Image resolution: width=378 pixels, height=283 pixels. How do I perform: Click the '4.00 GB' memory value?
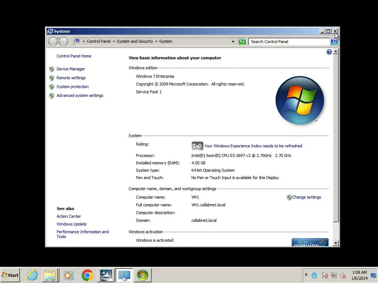198,163
